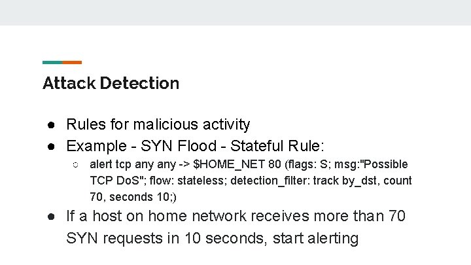Click the "Rules for malicious activity" text
Viewport: 471px width, 265px height.
158,124
